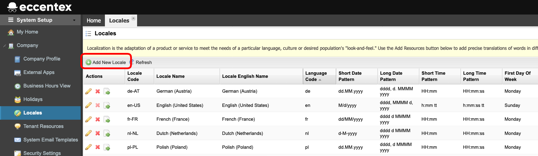Viewport: 538px width, 156px height.
Task: Switch to the Home tab
Action: [93, 20]
